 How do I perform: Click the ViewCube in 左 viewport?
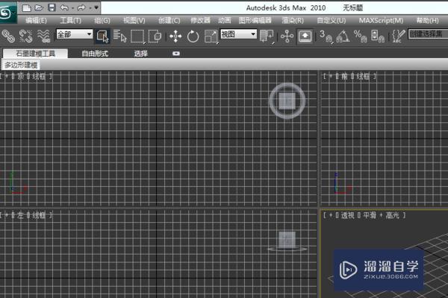[x=287, y=240]
